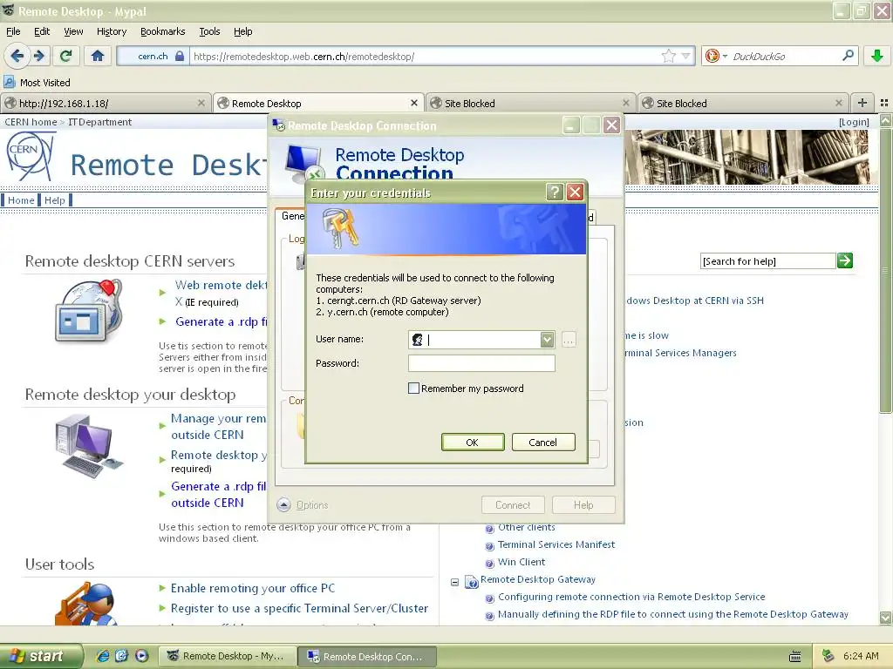The height and width of the screenshot is (669, 893).
Task: Click the padlock site security icon
Action: [x=180, y=57]
